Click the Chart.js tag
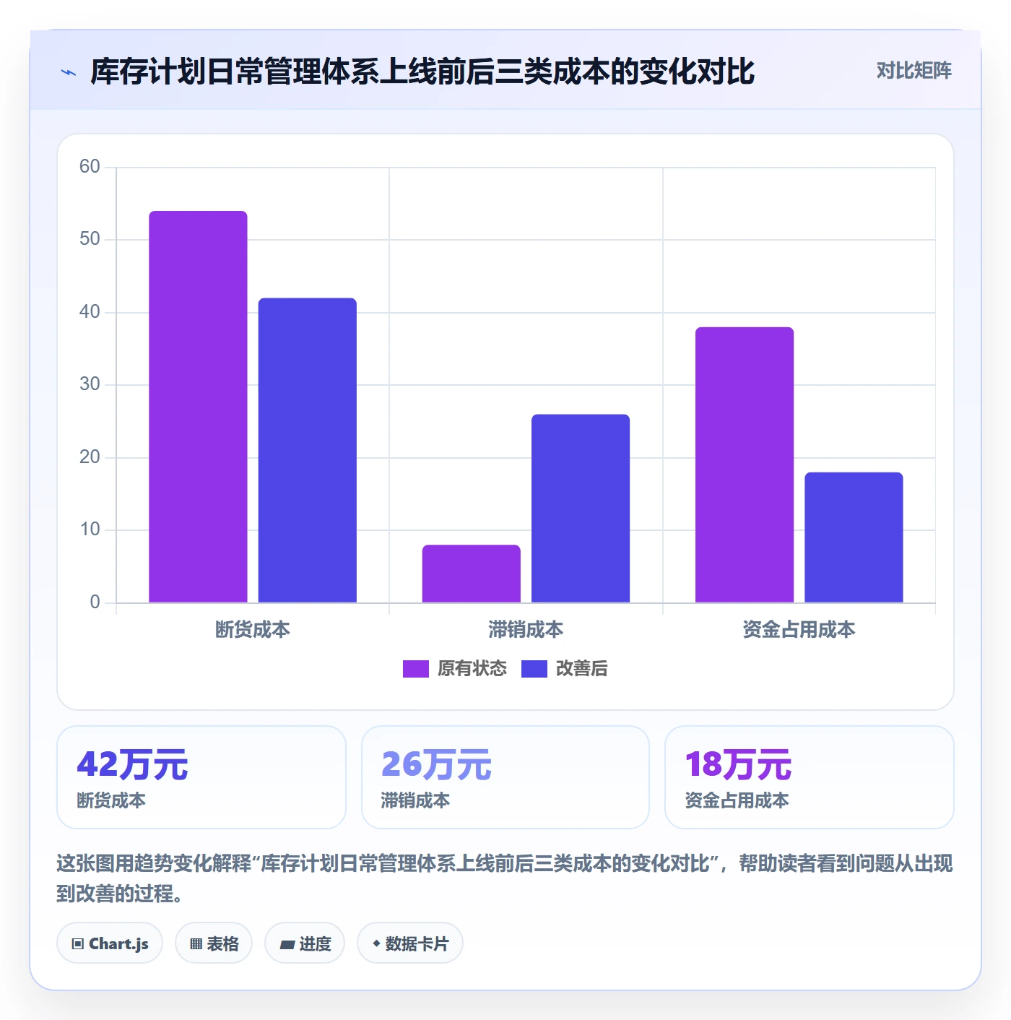The width and height of the screenshot is (1011, 1020). [x=110, y=943]
